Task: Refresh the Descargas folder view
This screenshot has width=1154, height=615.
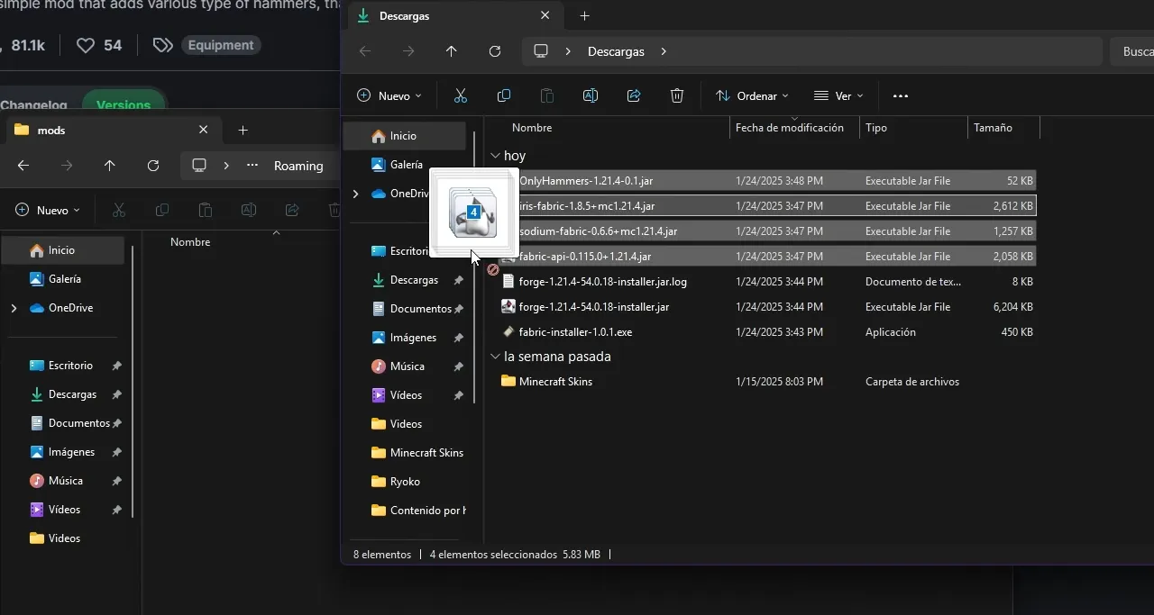Action: [495, 51]
